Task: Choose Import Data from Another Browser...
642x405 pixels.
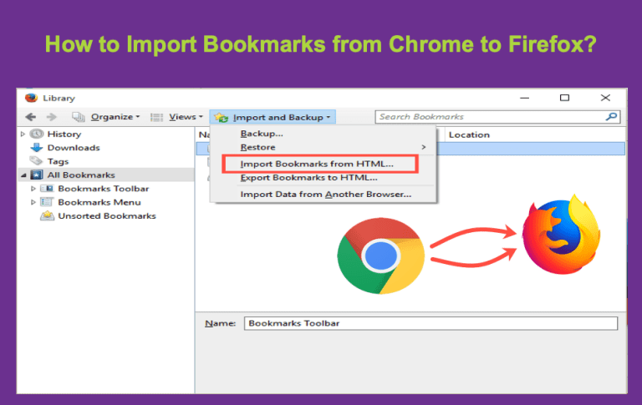Action: 325,195
